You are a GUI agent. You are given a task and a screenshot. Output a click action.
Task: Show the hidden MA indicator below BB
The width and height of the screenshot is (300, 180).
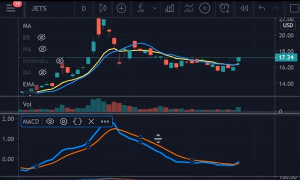coord(42,49)
